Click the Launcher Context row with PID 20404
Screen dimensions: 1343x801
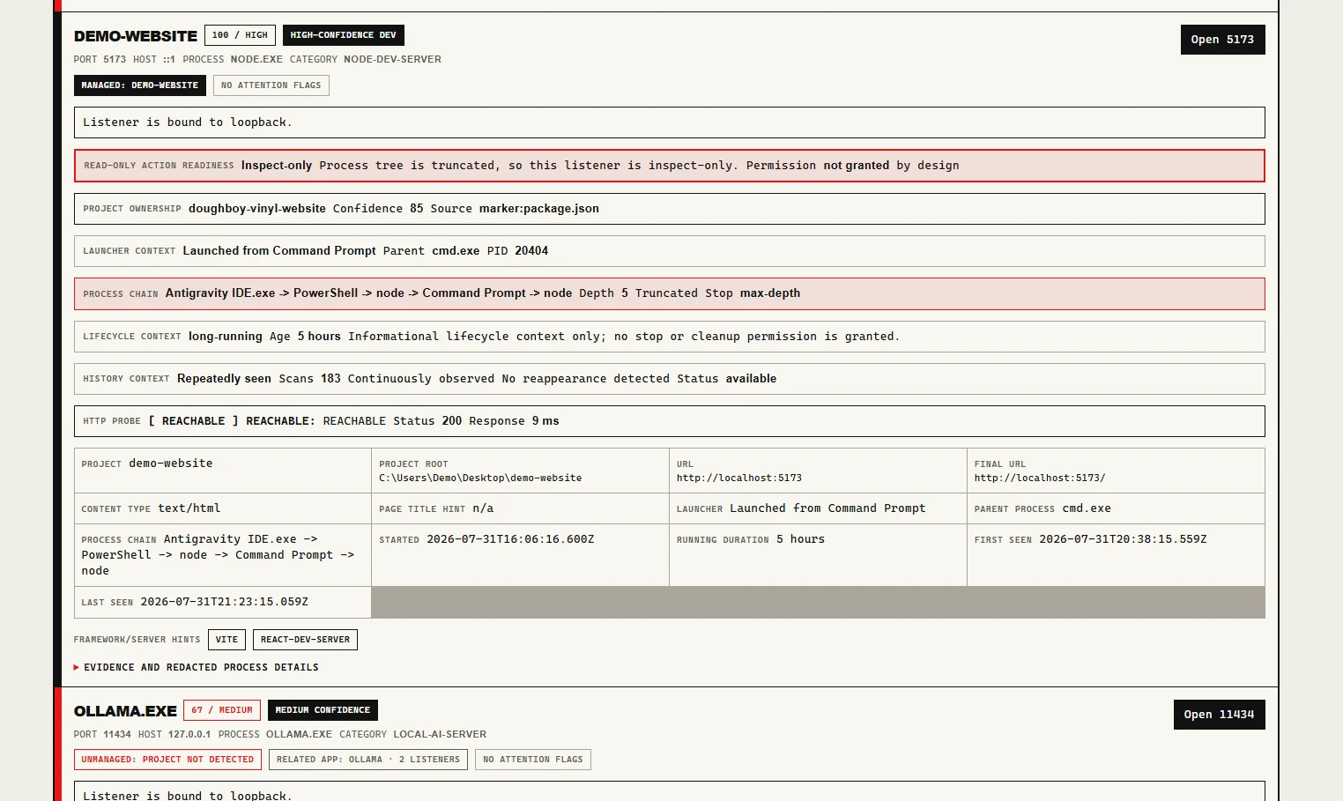[x=670, y=251]
